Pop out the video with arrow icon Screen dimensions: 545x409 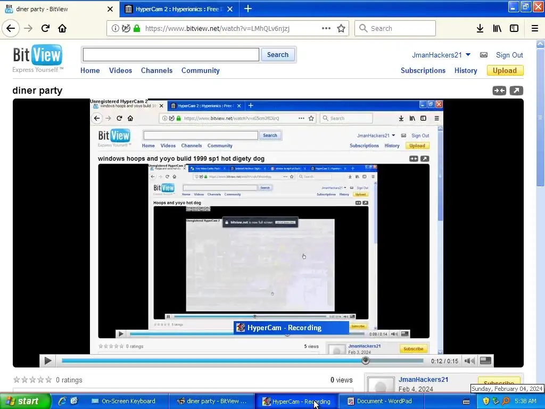click(x=516, y=91)
